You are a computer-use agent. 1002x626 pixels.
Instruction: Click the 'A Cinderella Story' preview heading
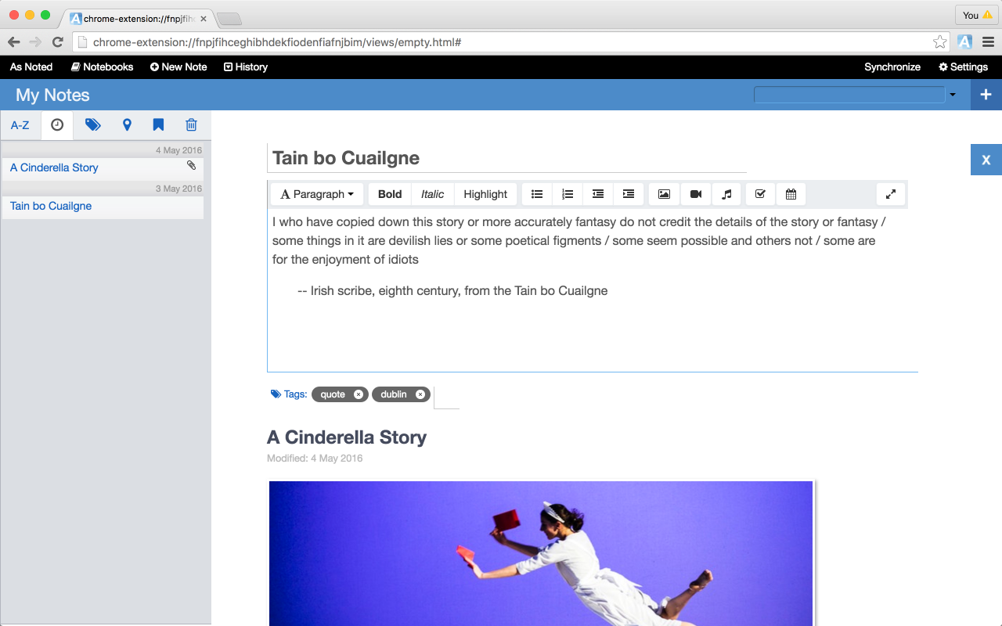(x=347, y=437)
